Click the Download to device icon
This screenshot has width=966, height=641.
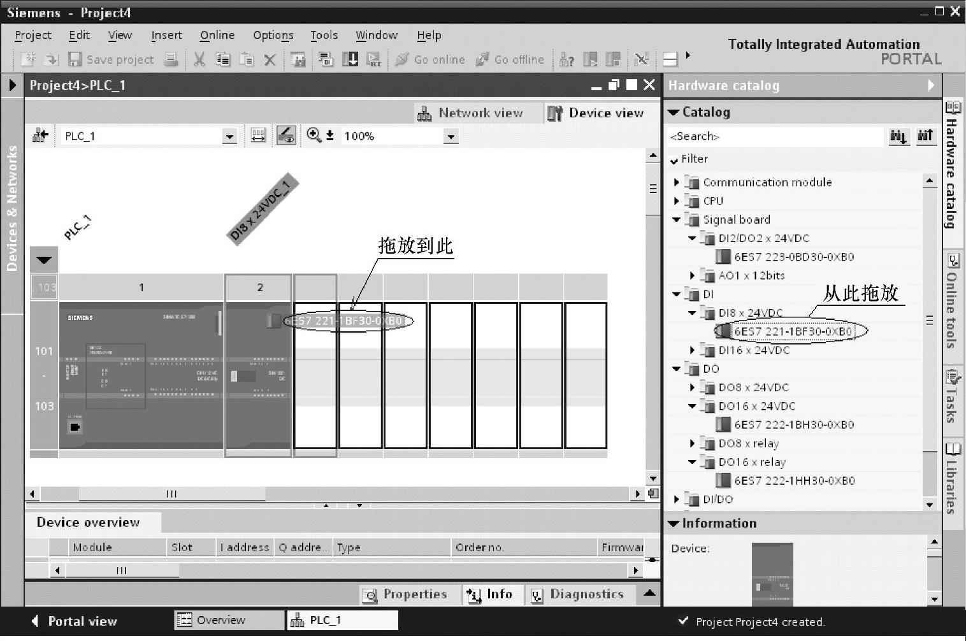[350, 59]
